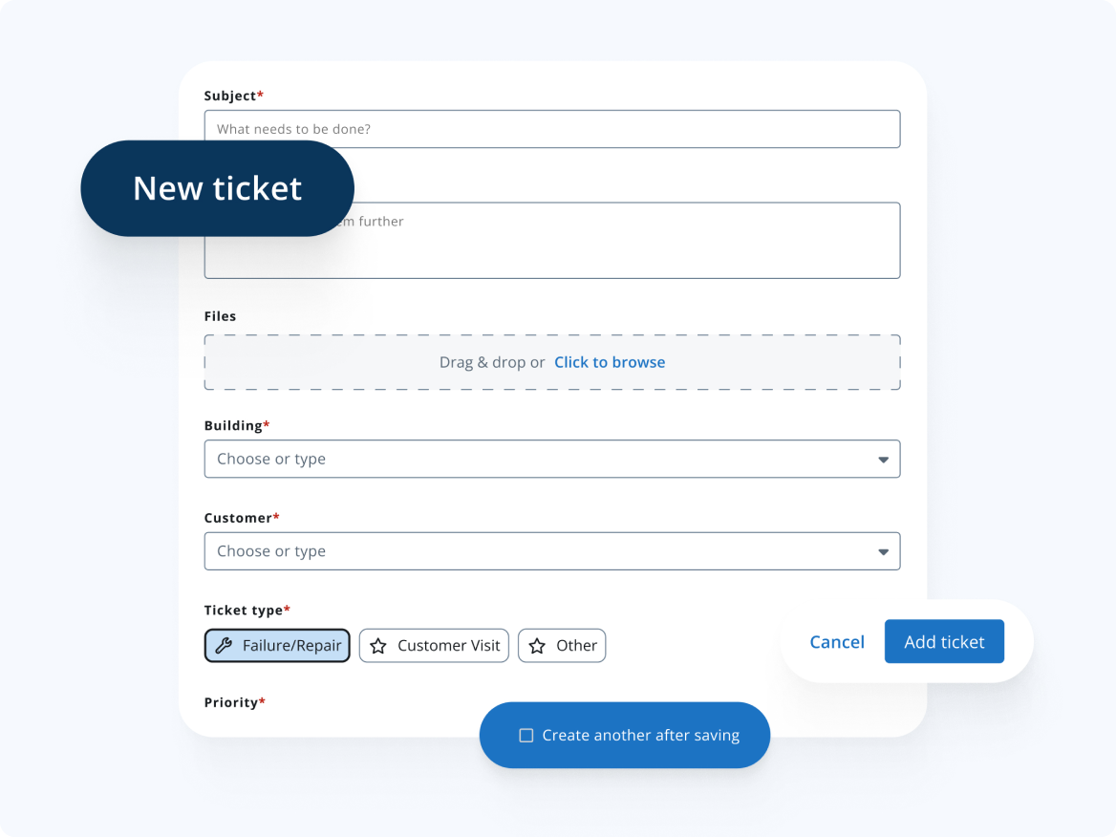Open file picker via Click to browse
The width and height of the screenshot is (1116, 837).
610,363
